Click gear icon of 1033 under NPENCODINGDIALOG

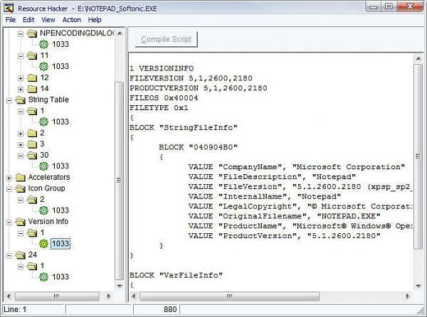pos(43,44)
